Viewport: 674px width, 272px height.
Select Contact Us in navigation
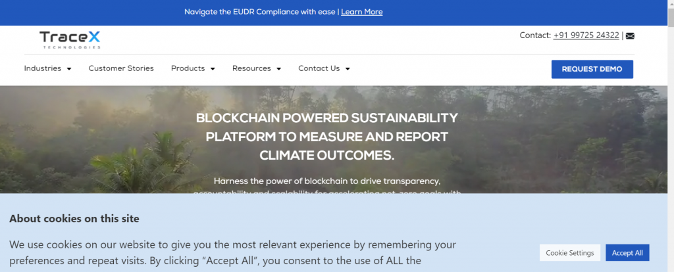tap(319, 68)
